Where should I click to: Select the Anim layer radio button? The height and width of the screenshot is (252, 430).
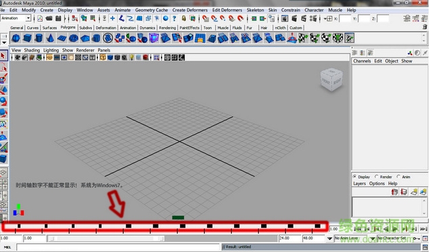398,177
